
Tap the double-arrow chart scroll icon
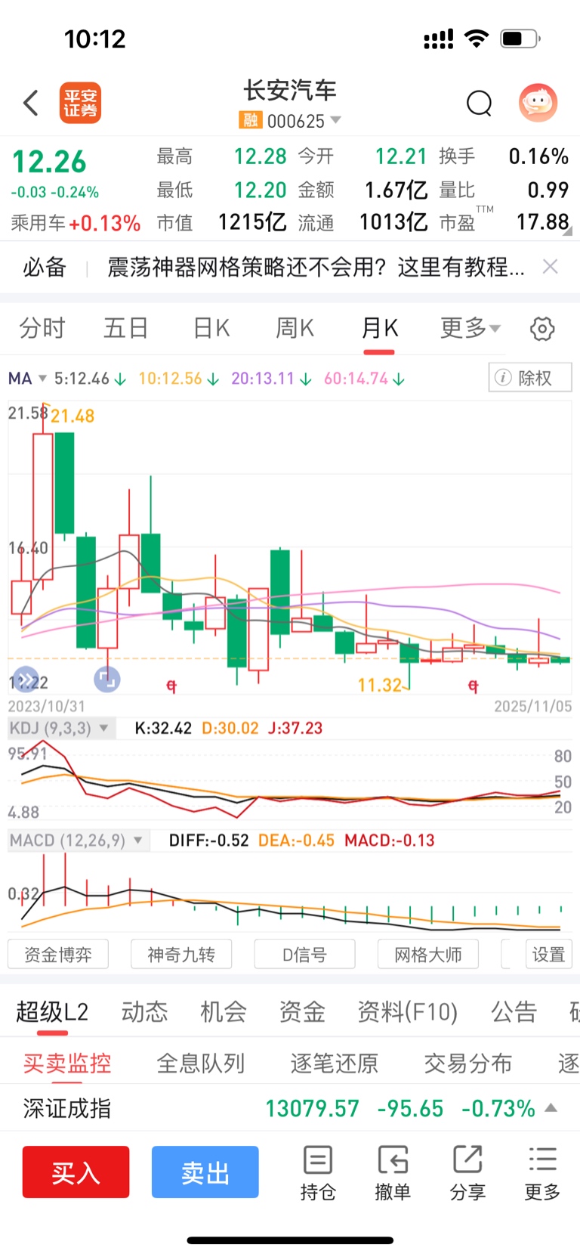click(x=26, y=680)
